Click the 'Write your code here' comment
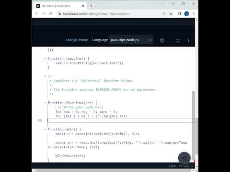Image resolution: width=230 pixels, height=172 pixels. 80,107
